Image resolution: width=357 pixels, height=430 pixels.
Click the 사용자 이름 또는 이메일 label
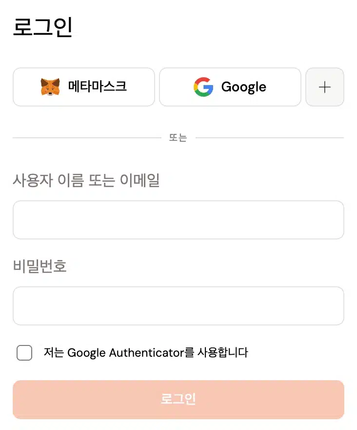click(86, 180)
